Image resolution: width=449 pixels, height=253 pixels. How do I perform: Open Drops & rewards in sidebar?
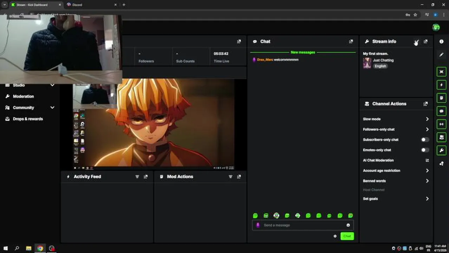(28, 119)
